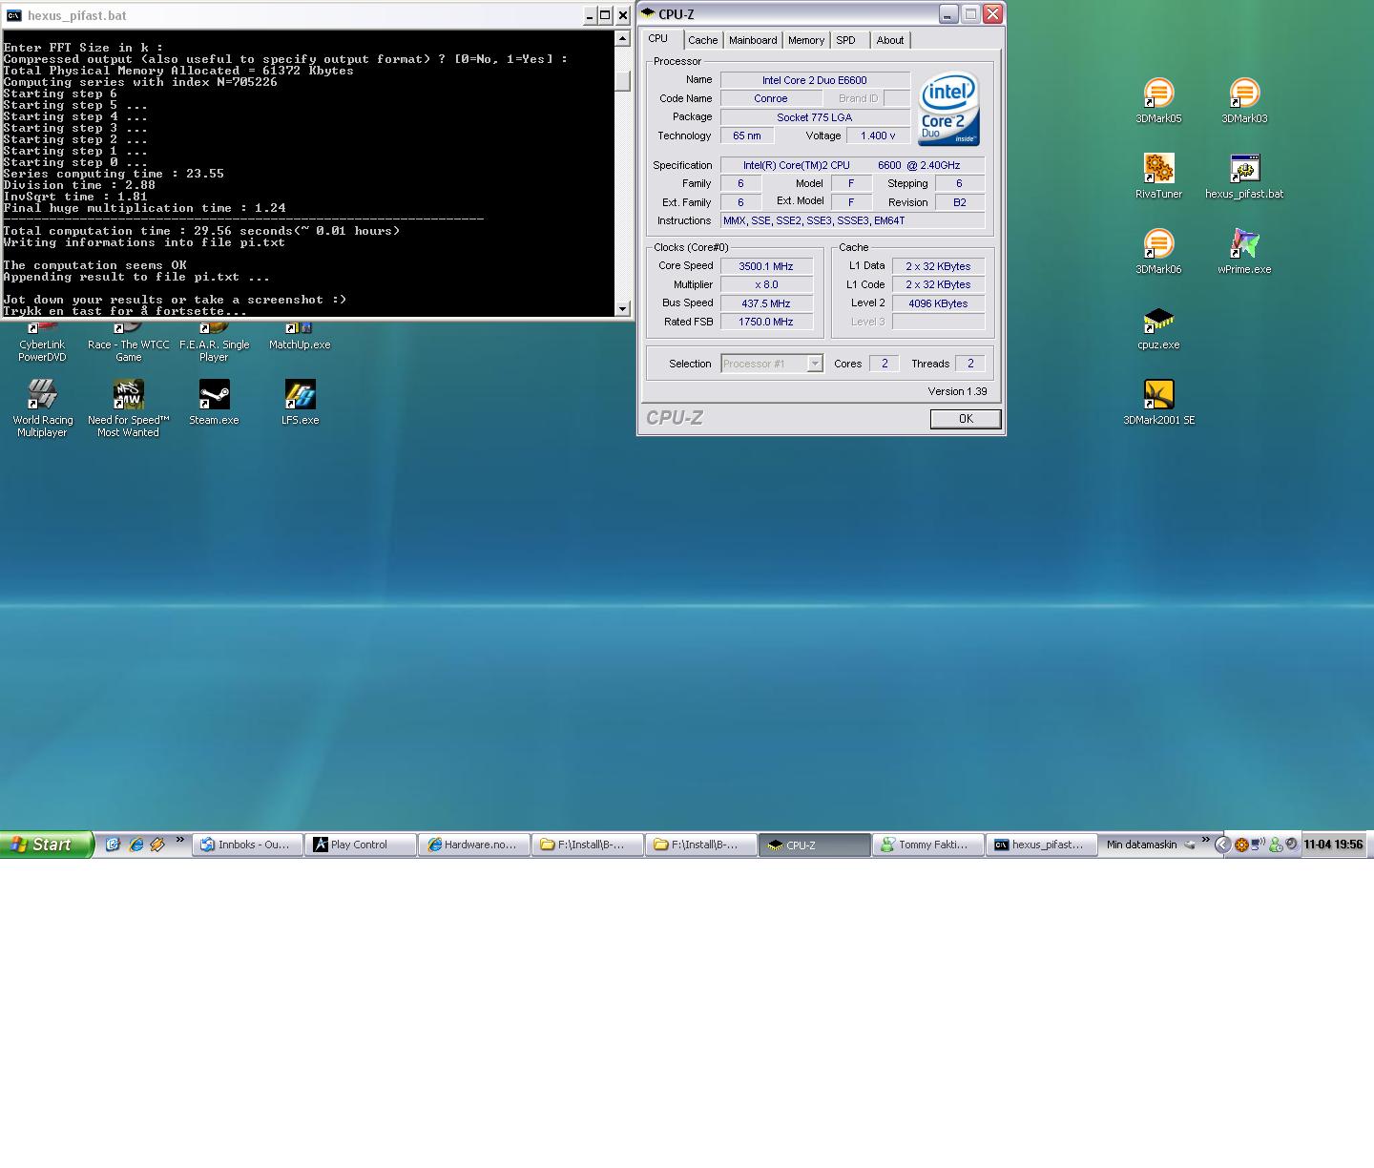Switch to CPU-Z taskbar button

pos(815,845)
